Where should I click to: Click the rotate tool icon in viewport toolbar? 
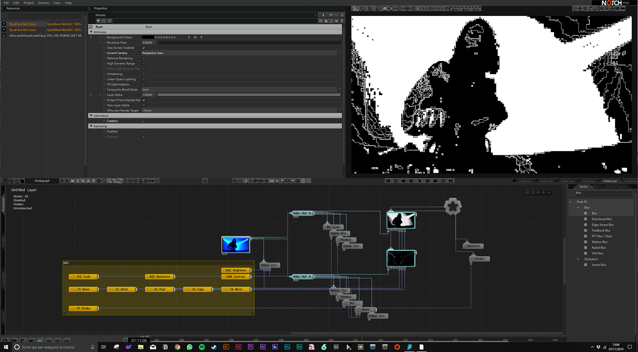click(x=363, y=8)
